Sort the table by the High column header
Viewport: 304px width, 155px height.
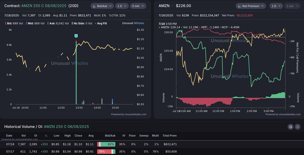pos(68,135)
